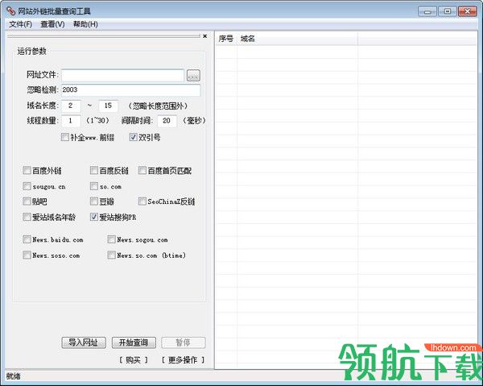This screenshot has width=483, height=386.
Task: Enable the News.baidu.com checkbox
Action: tap(27, 239)
